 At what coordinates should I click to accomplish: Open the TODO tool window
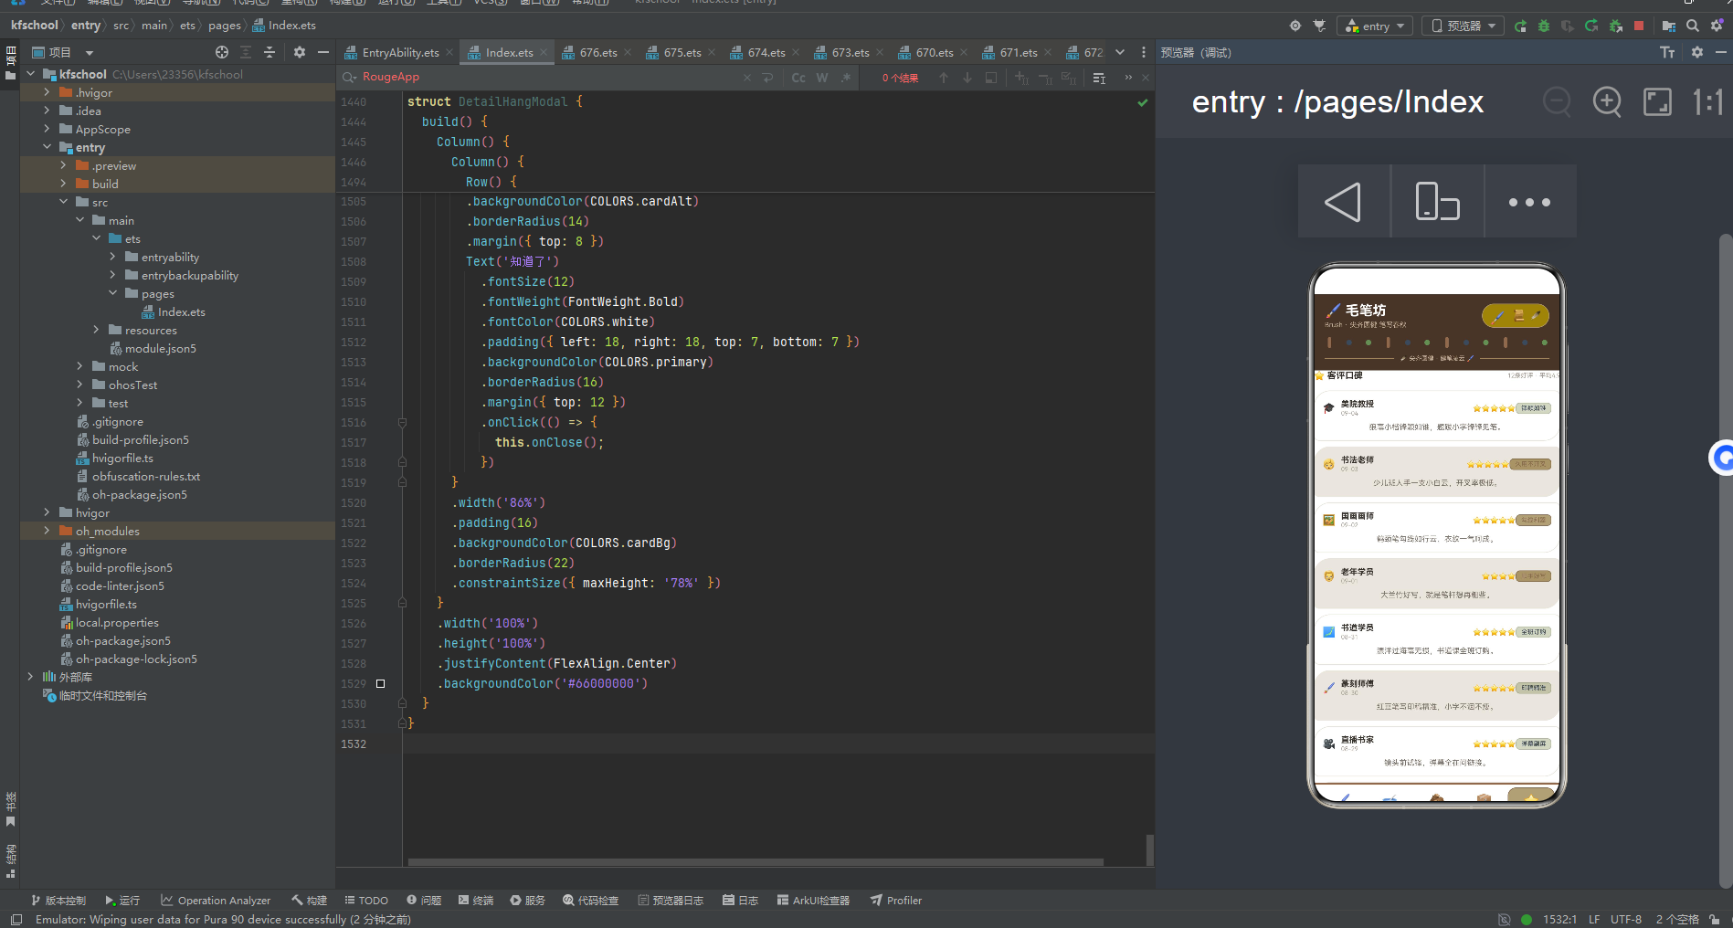click(366, 900)
